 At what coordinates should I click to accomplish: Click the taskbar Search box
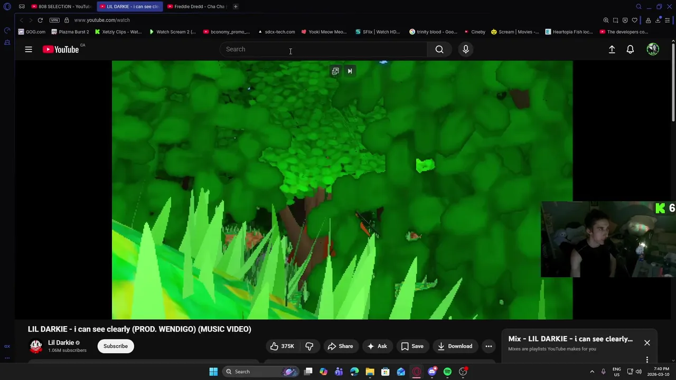pyautogui.click(x=260, y=372)
